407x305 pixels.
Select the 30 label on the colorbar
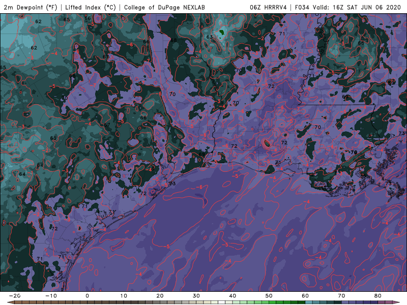coord(196,296)
